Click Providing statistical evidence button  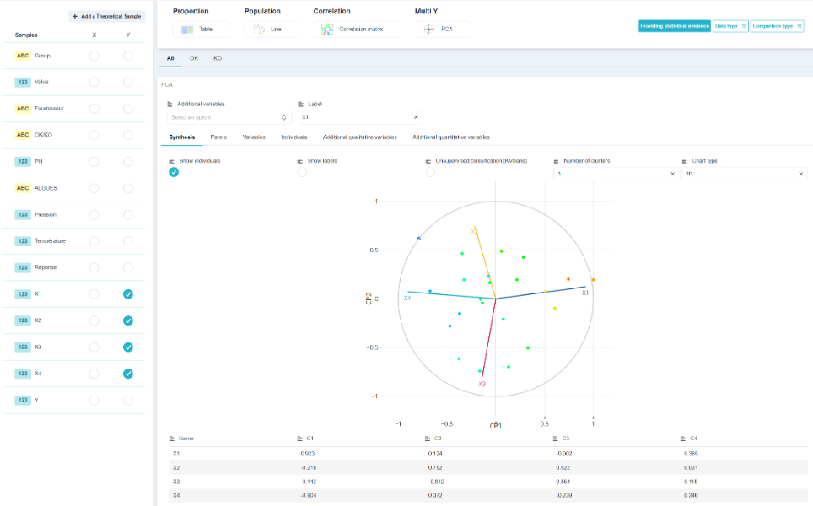point(674,26)
